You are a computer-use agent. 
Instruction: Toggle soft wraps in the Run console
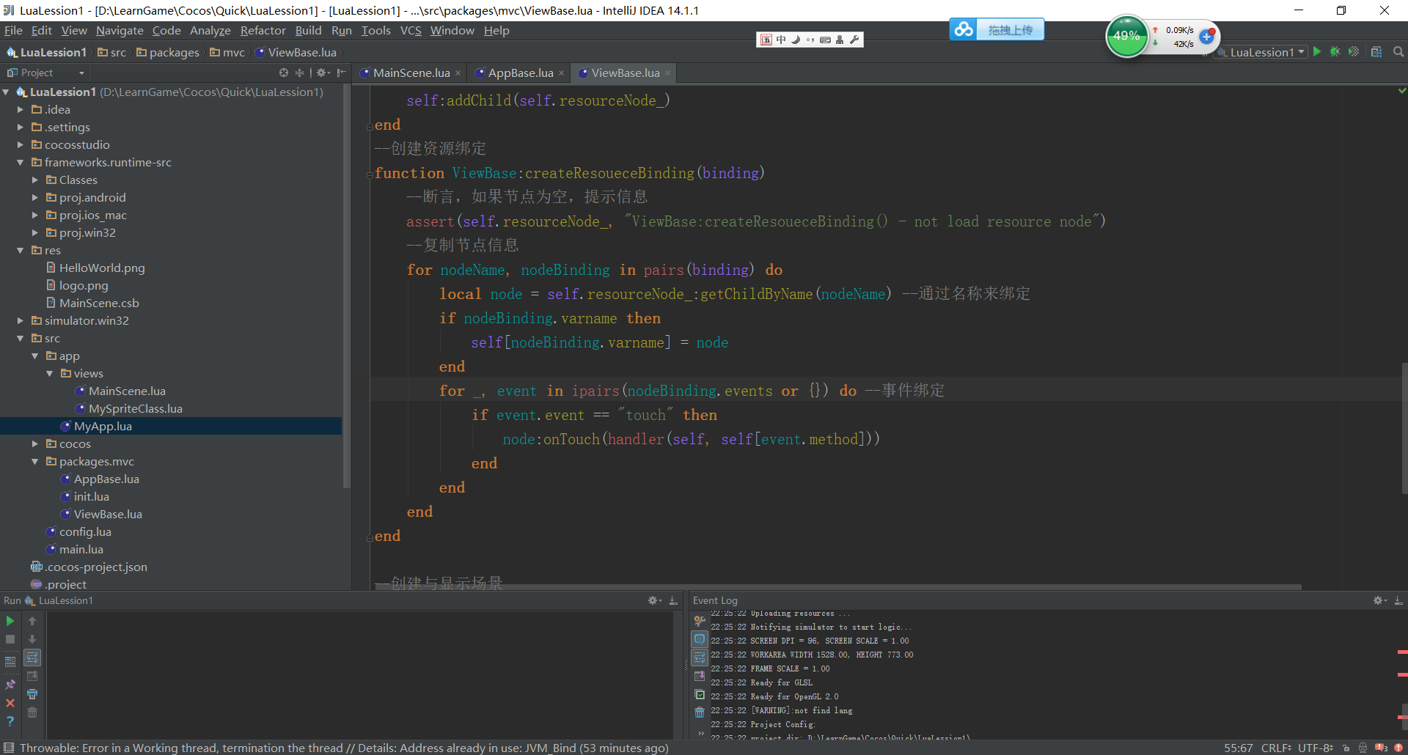point(32,658)
